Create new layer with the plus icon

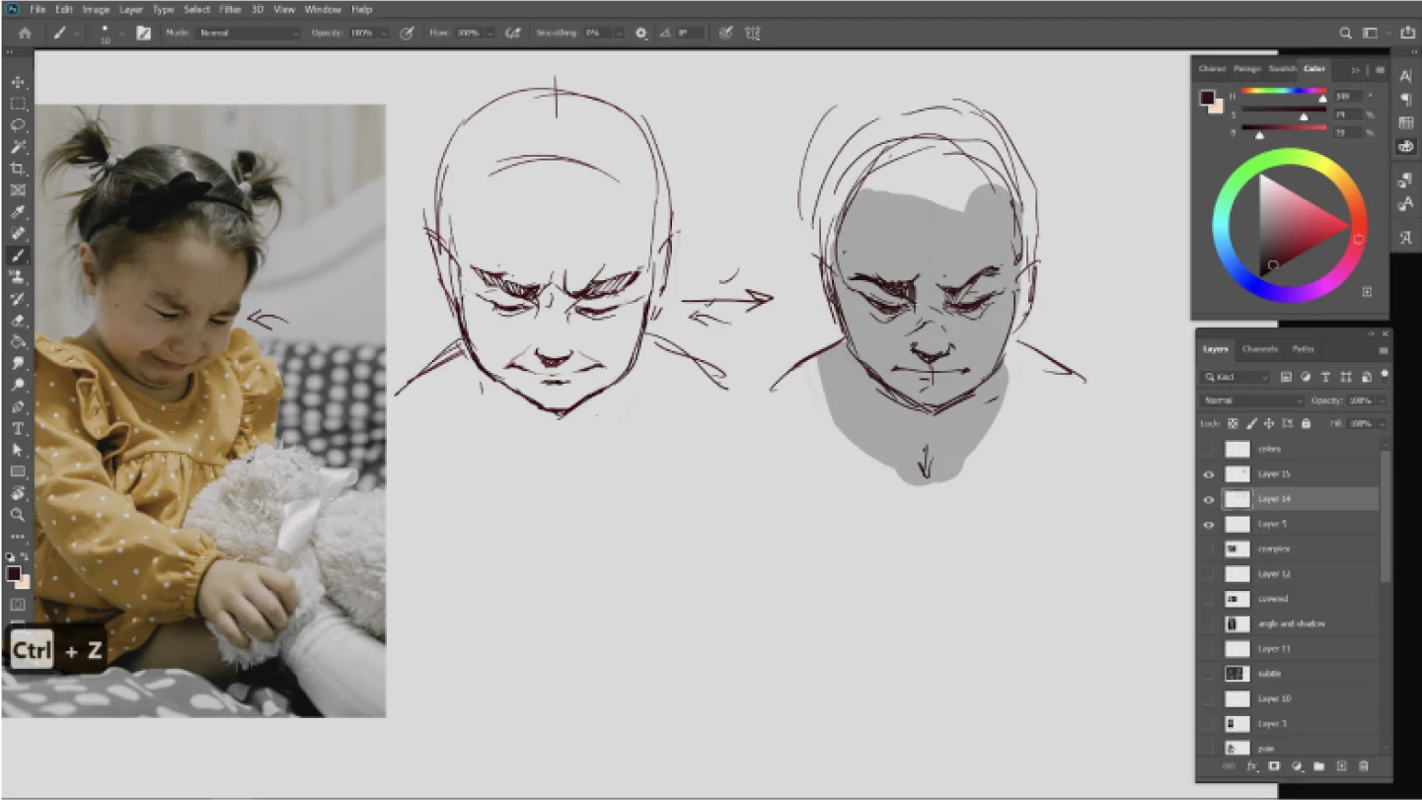1341,765
